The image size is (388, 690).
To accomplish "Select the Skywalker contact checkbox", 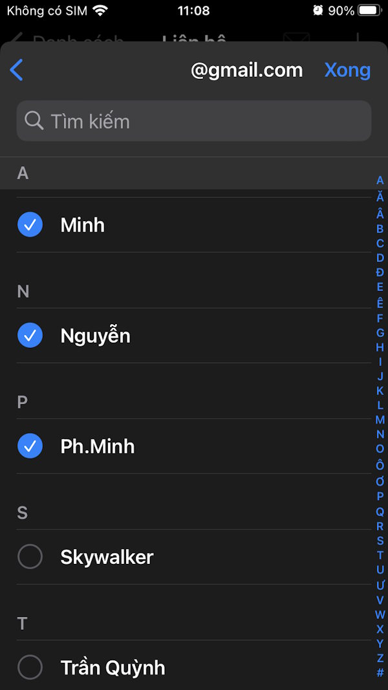I will coord(30,556).
